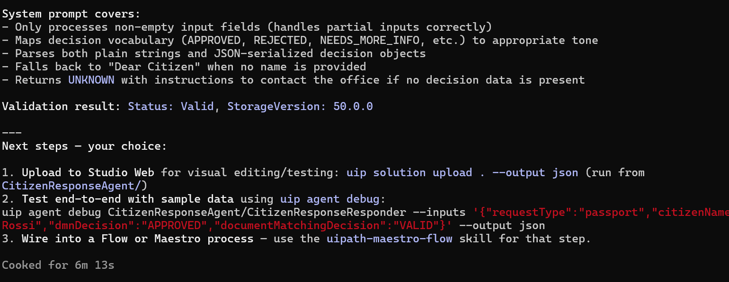This screenshot has height=282, width=729.
Task: Click the 'StorageVersion: 50.0.0' text
Action: click(300, 106)
